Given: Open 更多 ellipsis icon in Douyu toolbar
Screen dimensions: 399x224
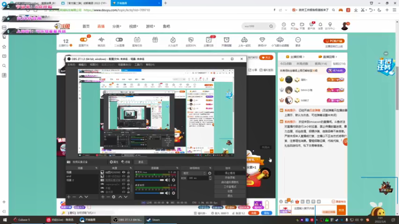Looking at the screenshot, I should click(298, 42).
